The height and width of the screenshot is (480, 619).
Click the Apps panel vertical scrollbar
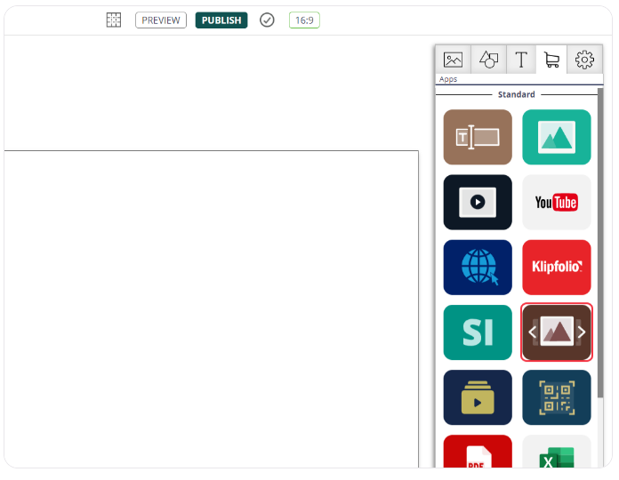600,243
